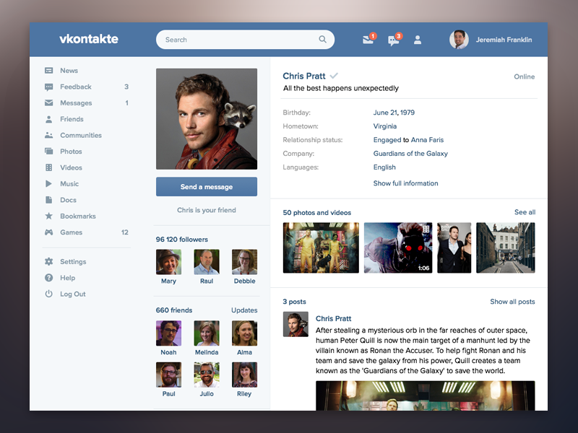Click the June 21, 1979 birthday link
The width and height of the screenshot is (578, 433).
click(394, 113)
